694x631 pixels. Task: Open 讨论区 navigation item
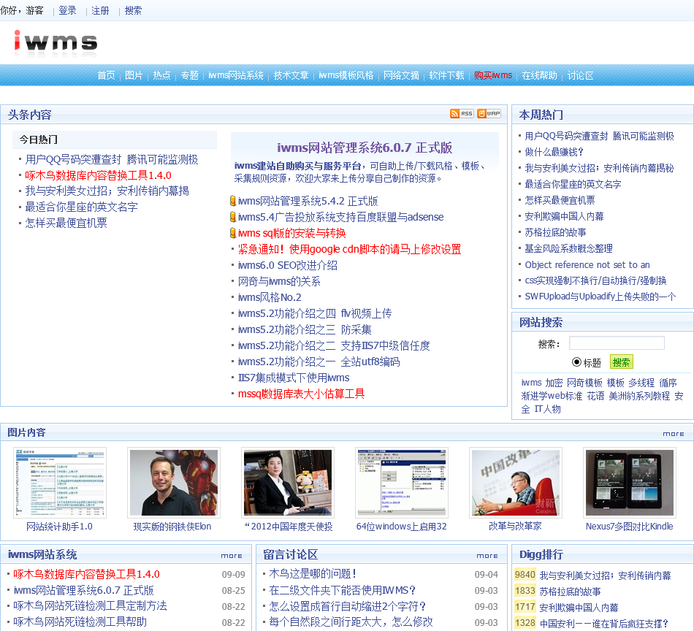click(580, 76)
